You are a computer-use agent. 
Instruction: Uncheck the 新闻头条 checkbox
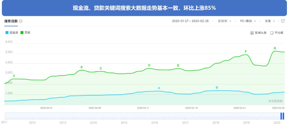click(252, 33)
